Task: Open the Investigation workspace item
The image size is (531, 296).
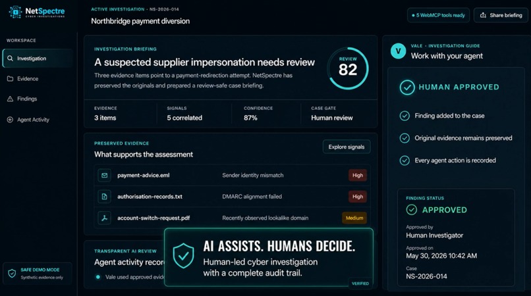Action: click(x=38, y=58)
